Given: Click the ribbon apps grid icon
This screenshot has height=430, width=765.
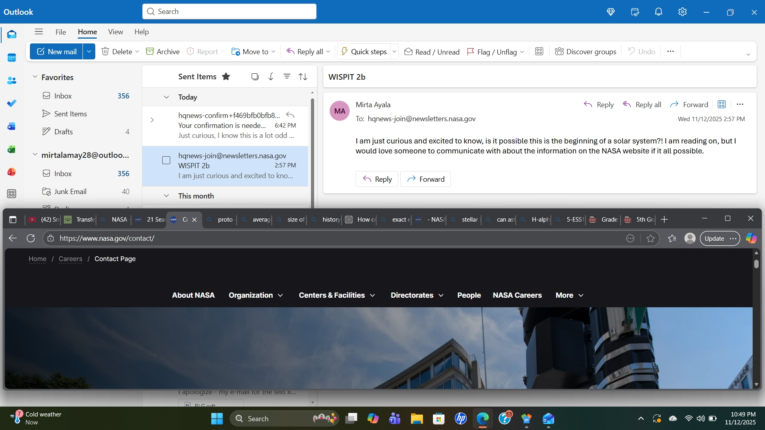Looking at the screenshot, I should click(x=539, y=51).
